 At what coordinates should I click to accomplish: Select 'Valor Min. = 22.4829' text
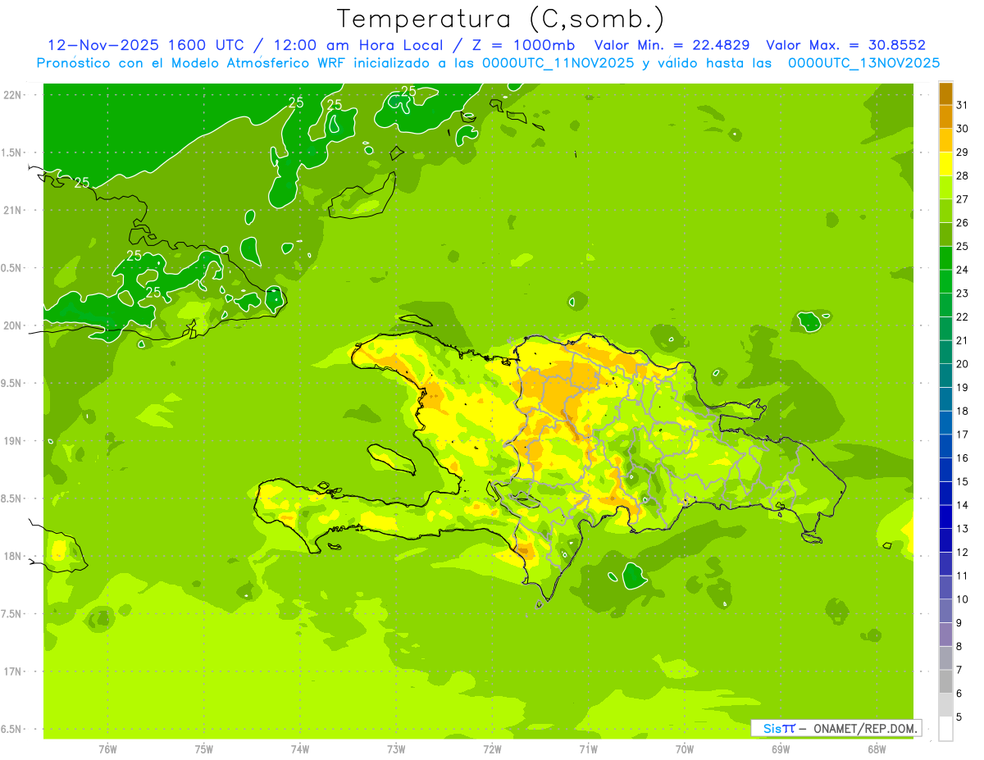click(x=672, y=45)
